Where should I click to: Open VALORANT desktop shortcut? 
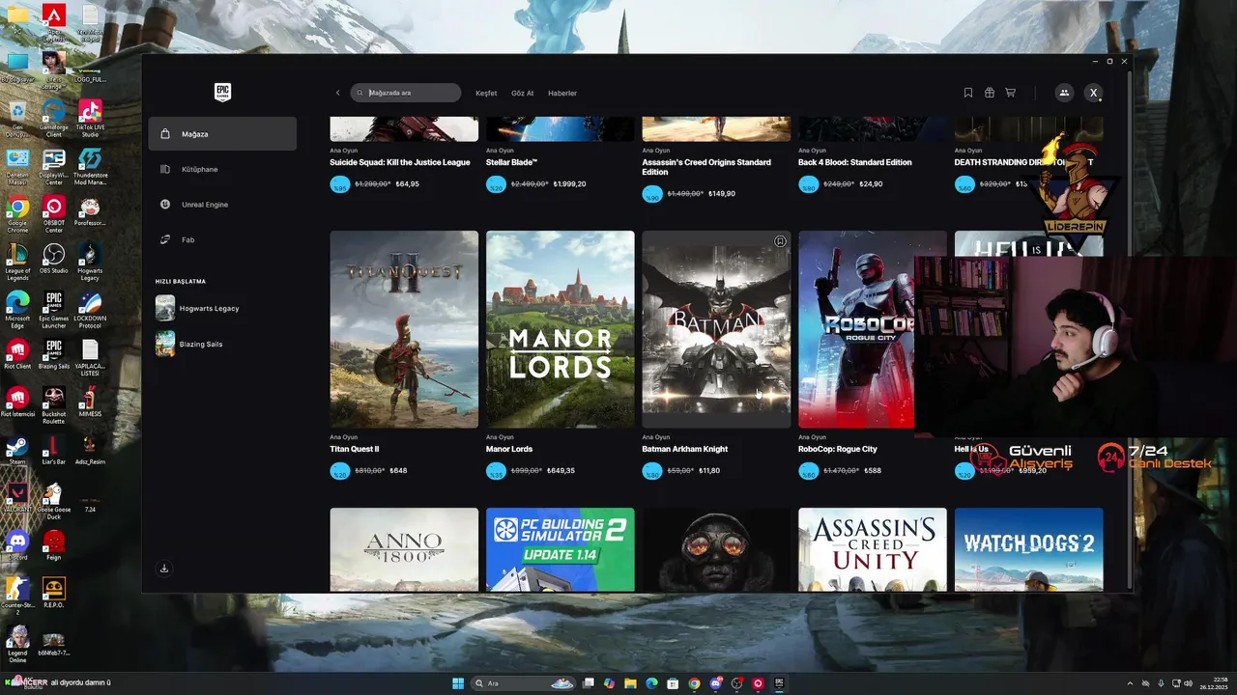(x=17, y=498)
